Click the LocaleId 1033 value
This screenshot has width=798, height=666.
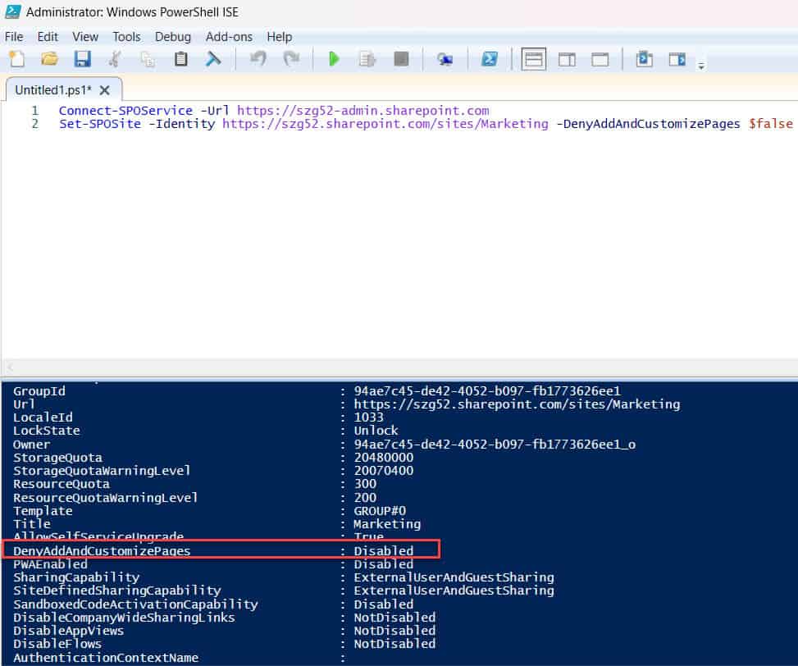pos(368,417)
